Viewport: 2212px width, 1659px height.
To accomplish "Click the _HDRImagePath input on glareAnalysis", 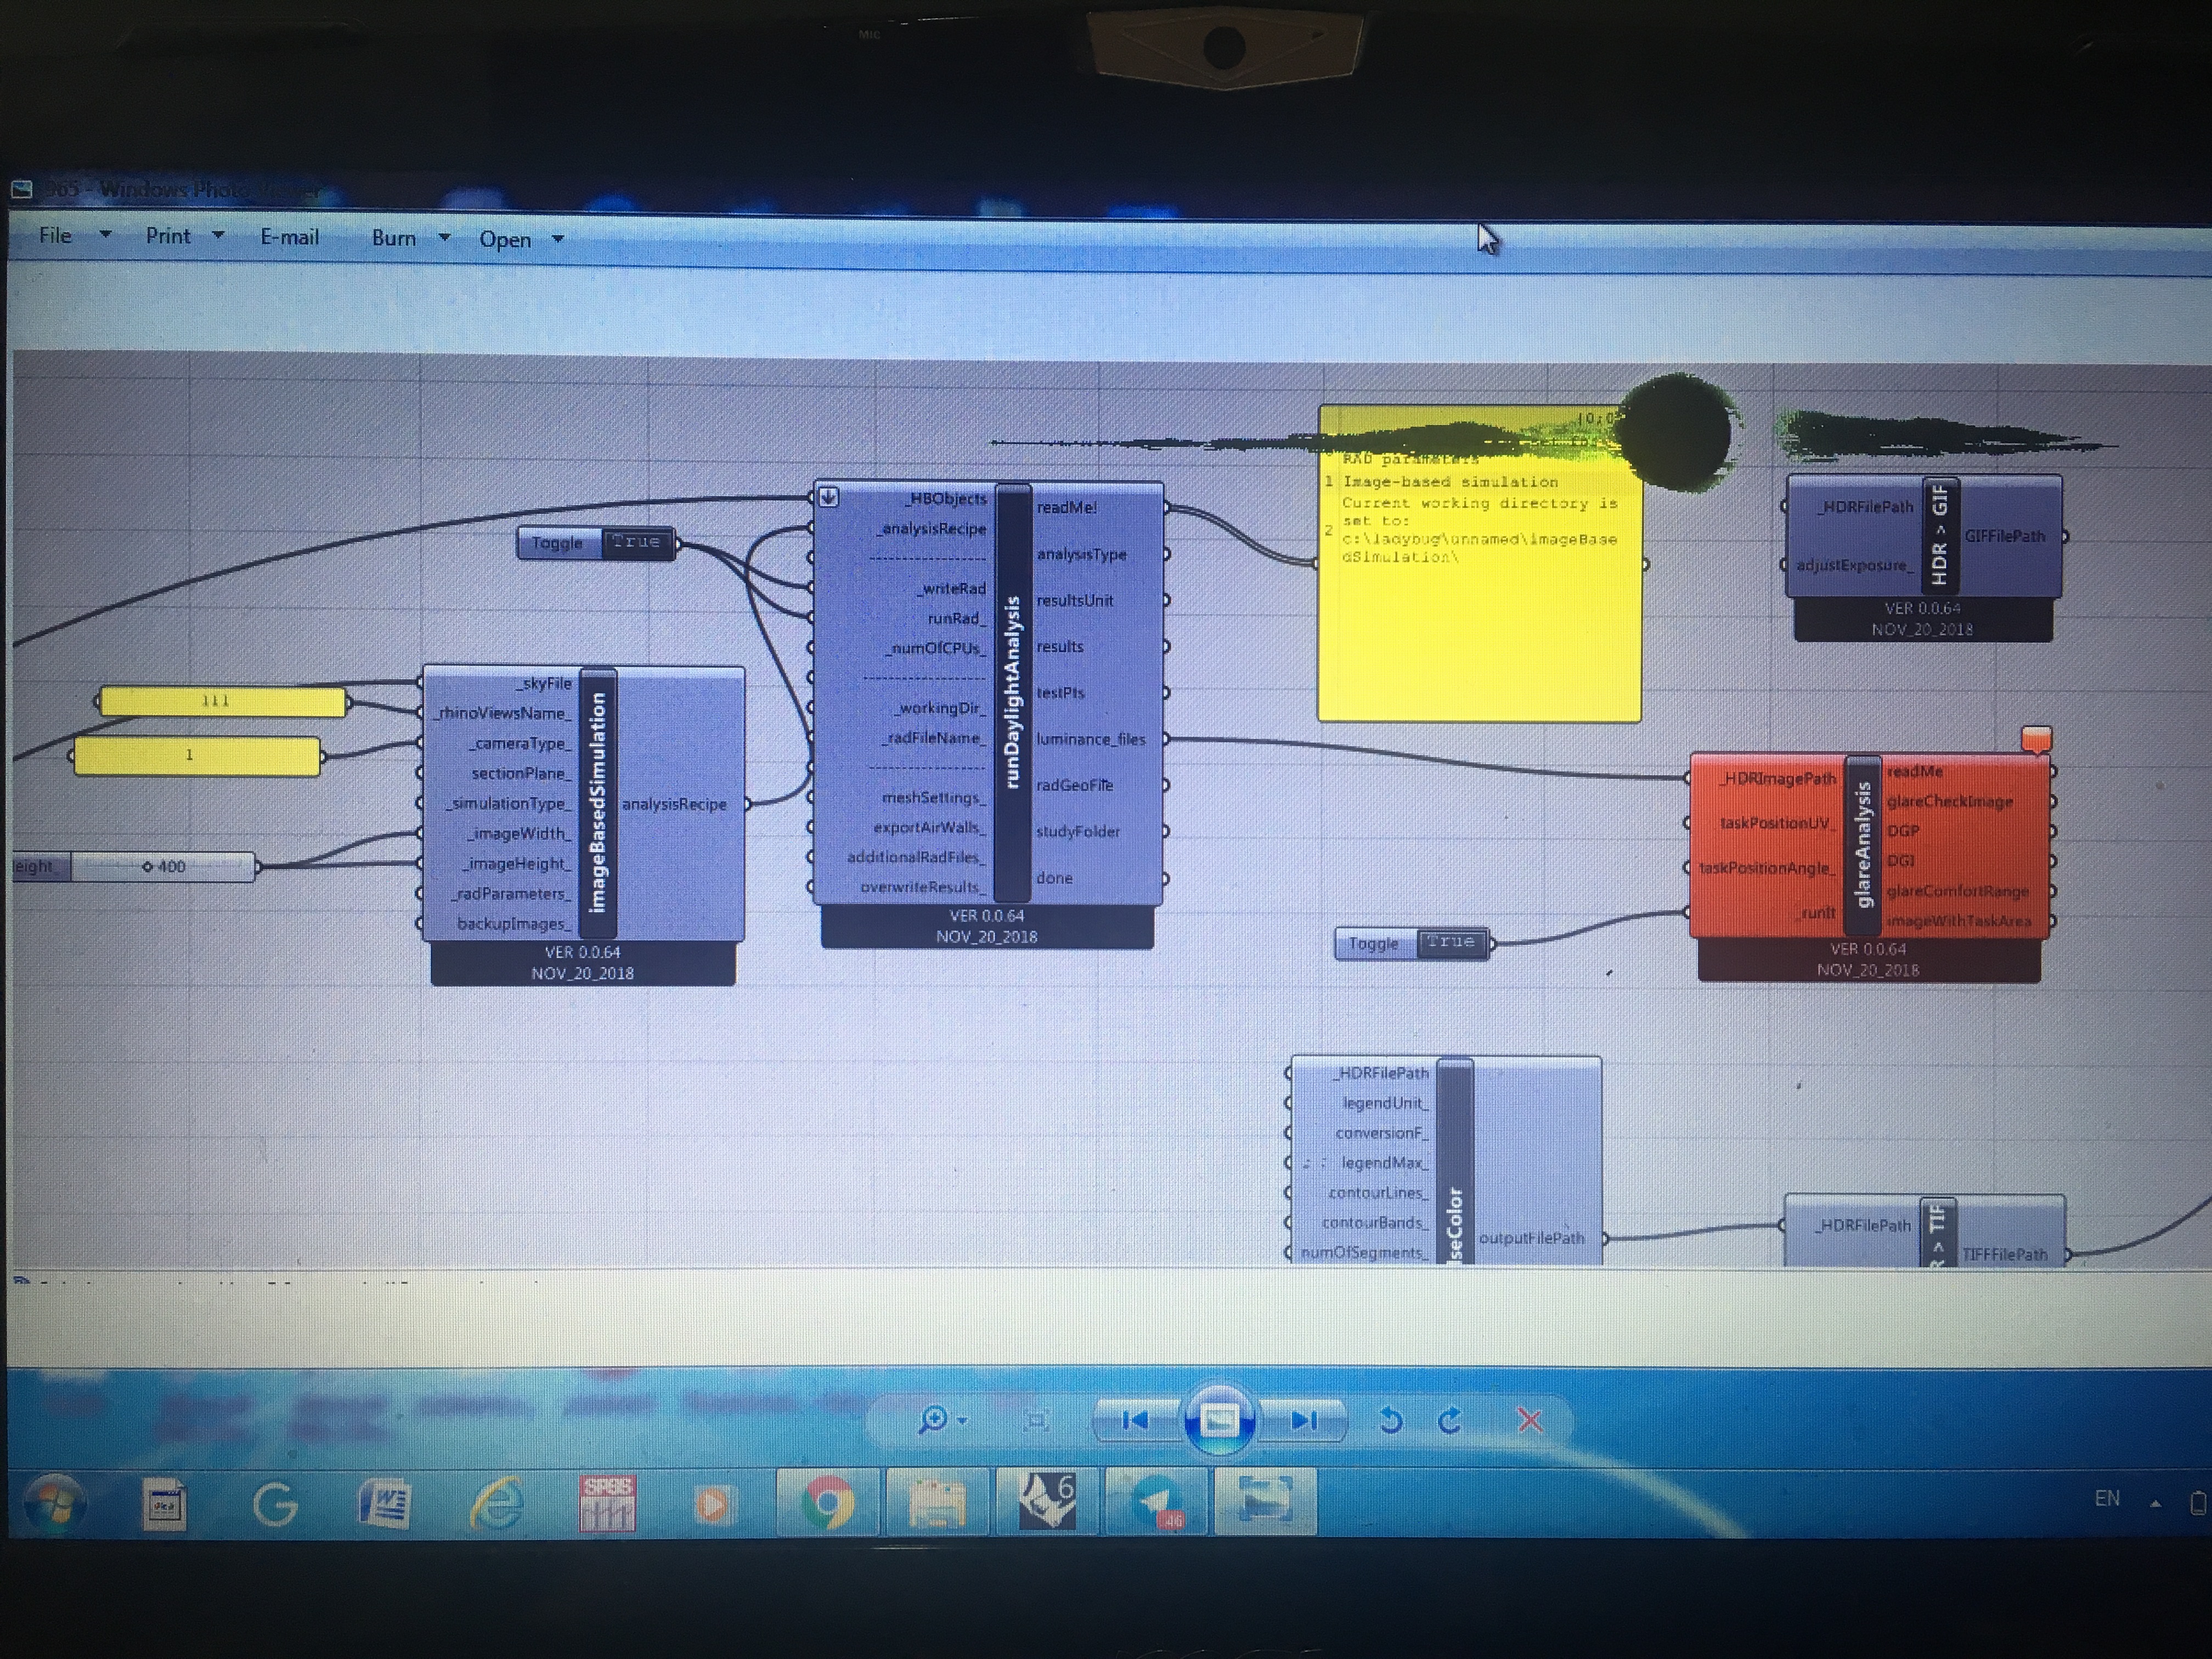I will (1777, 779).
